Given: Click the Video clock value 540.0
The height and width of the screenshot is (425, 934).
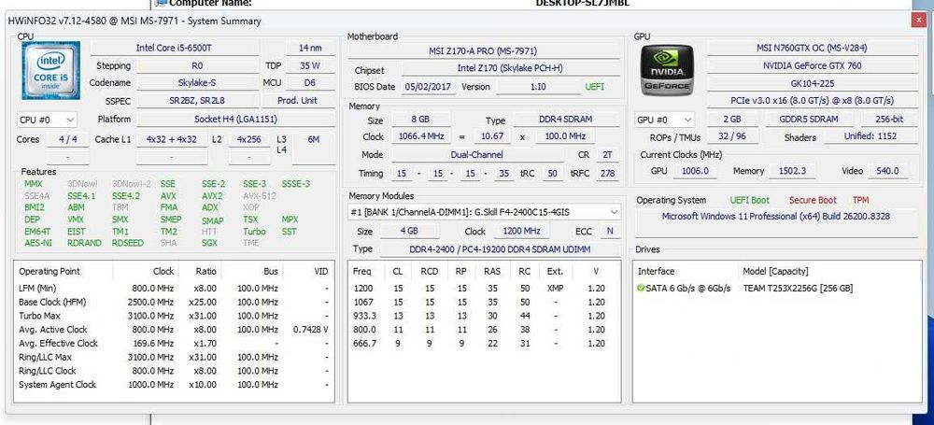Looking at the screenshot, I should tap(887, 171).
